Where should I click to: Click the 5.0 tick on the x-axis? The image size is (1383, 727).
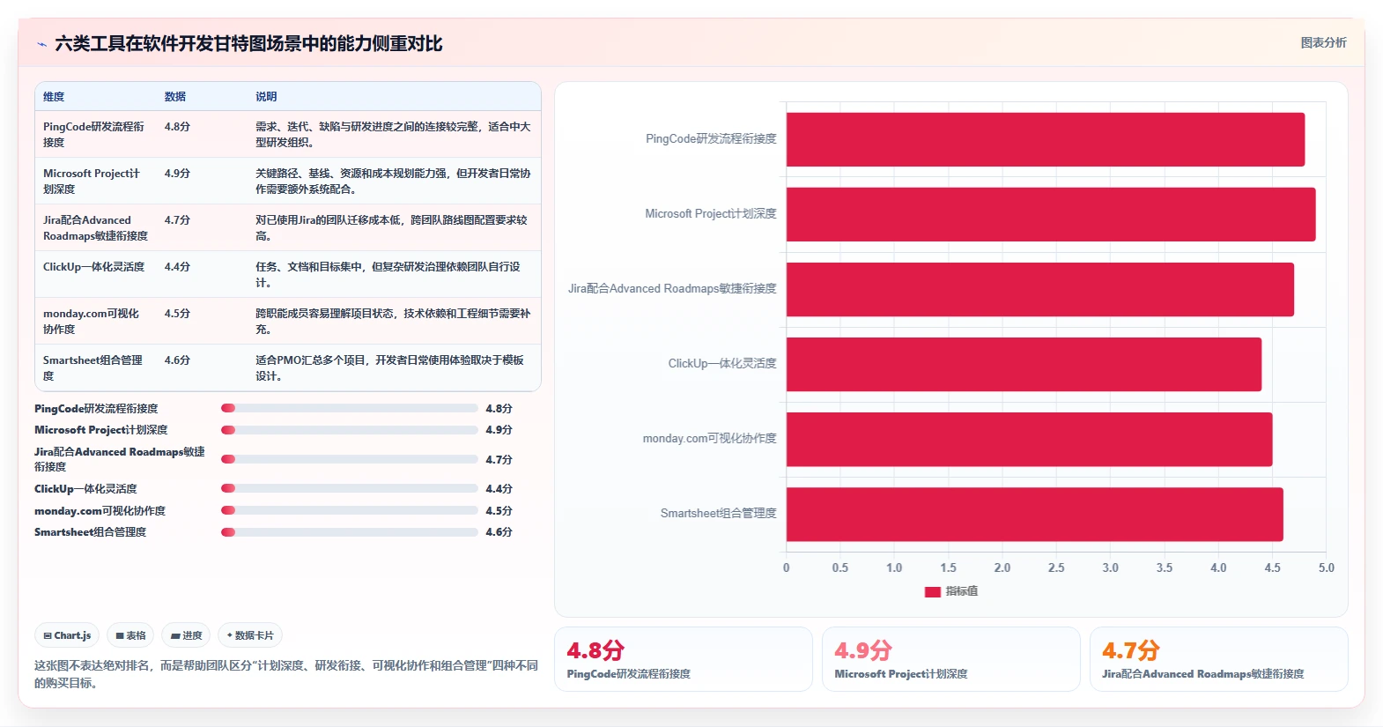1326,568
